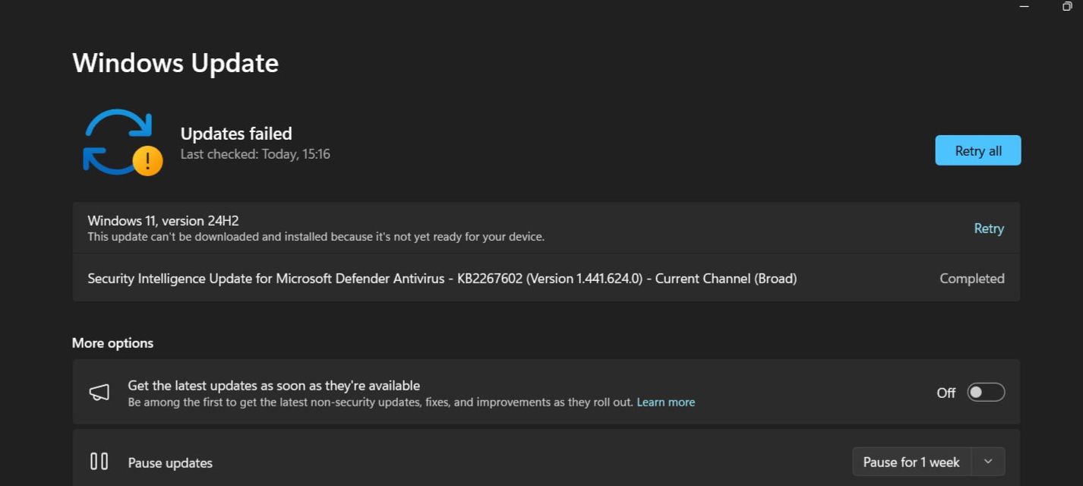Image resolution: width=1083 pixels, height=486 pixels.
Task: Click the "More options" section heading
Action: 112,343
